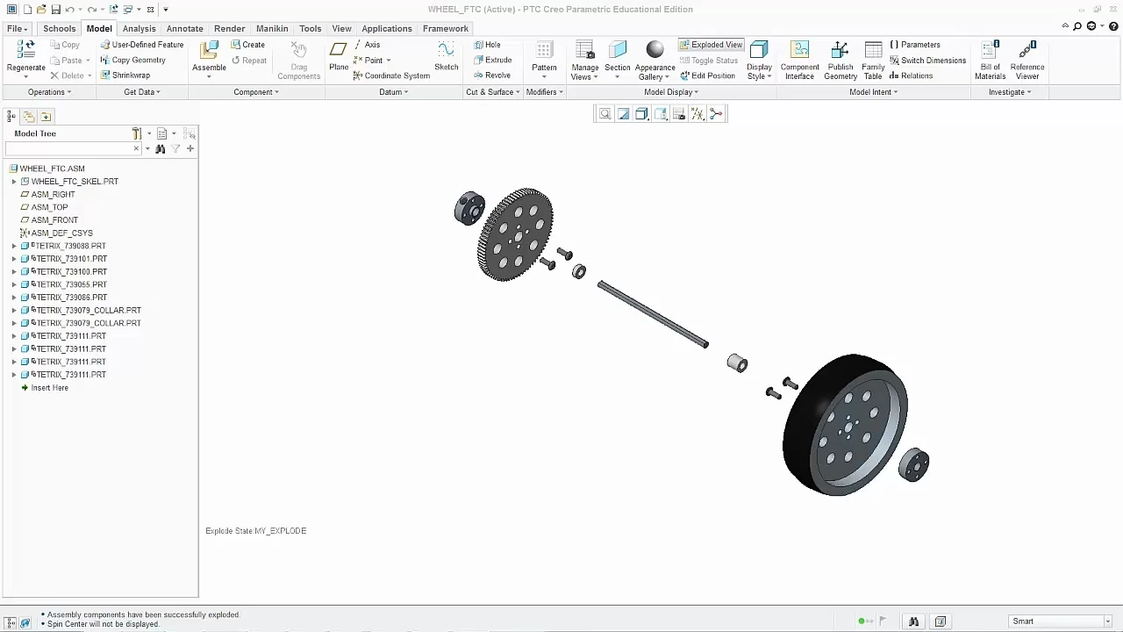
Task: Open Parameters
Action: (915, 45)
